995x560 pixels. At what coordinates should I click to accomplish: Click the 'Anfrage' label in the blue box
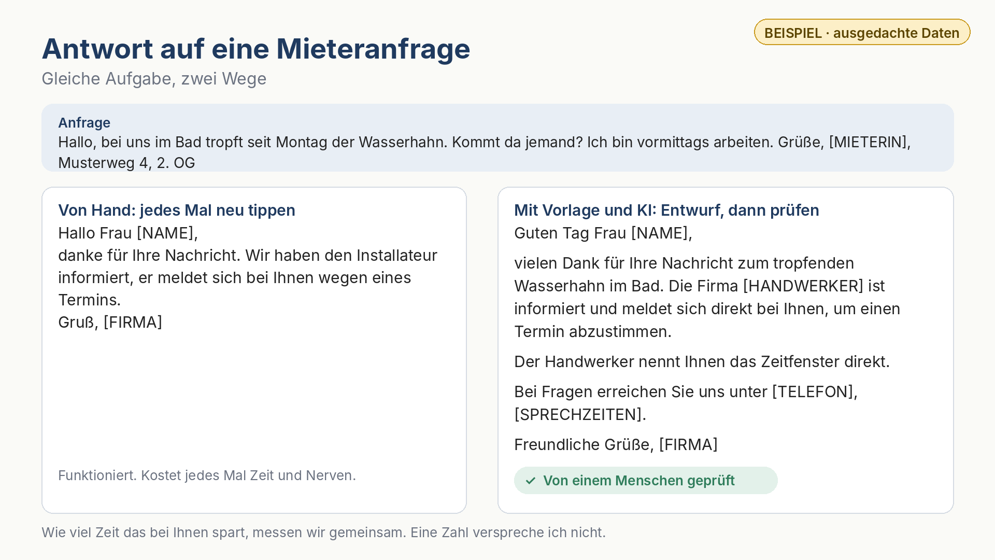(84, 123)
